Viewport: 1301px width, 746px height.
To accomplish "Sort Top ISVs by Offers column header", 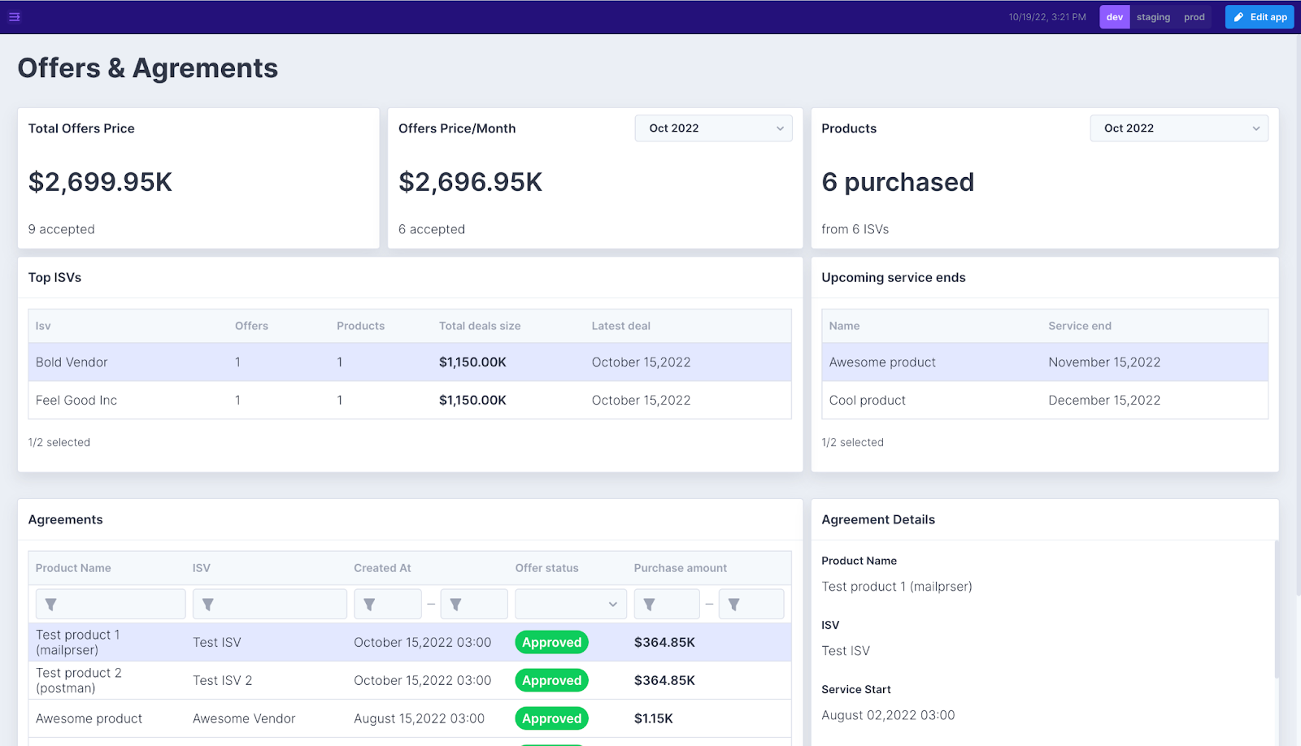I will (x=251, y=326).
